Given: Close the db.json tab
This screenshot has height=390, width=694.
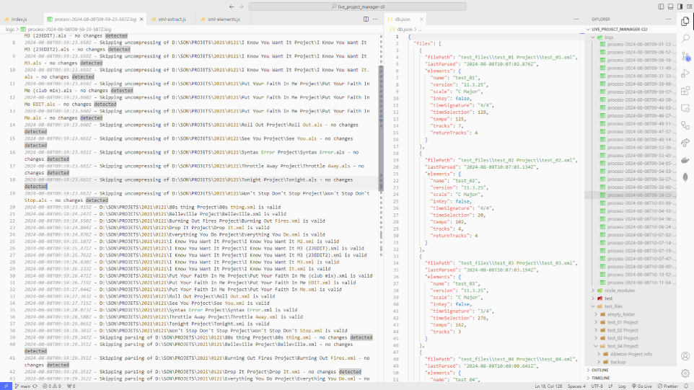Looking at the screenshot, I should point(421,19).
